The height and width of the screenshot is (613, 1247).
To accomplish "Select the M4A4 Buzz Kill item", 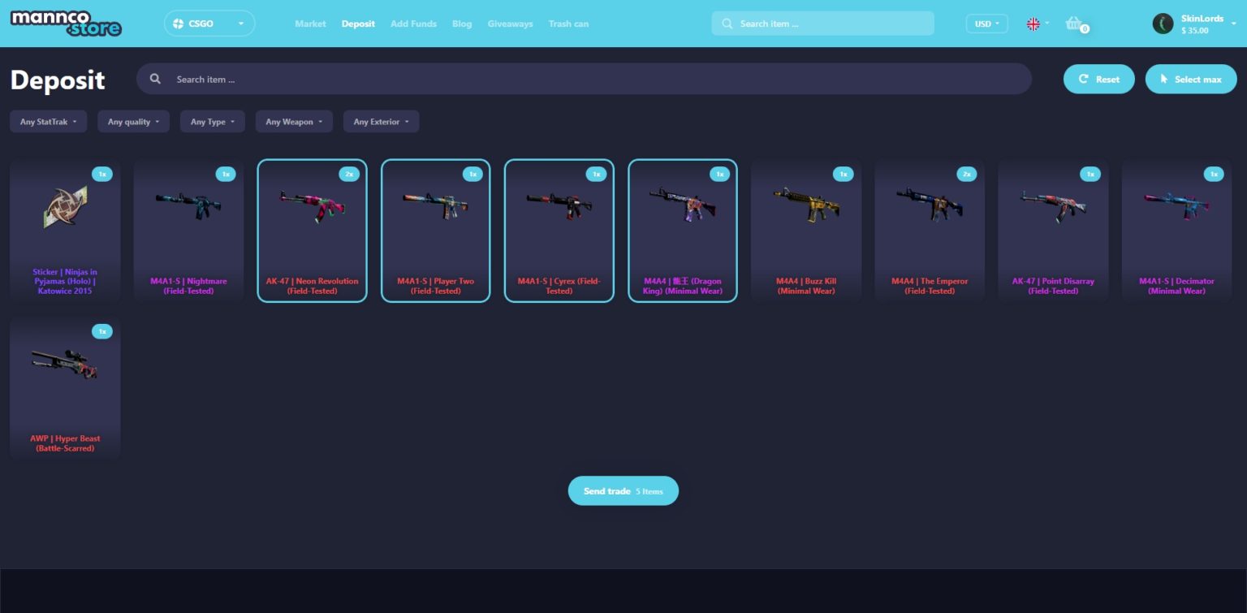I will coord(805,231).
